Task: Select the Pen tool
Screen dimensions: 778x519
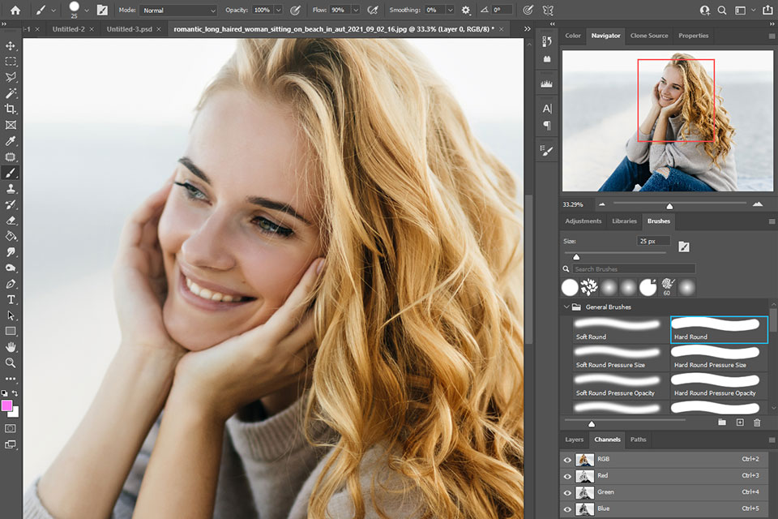Action: point(11,284)
